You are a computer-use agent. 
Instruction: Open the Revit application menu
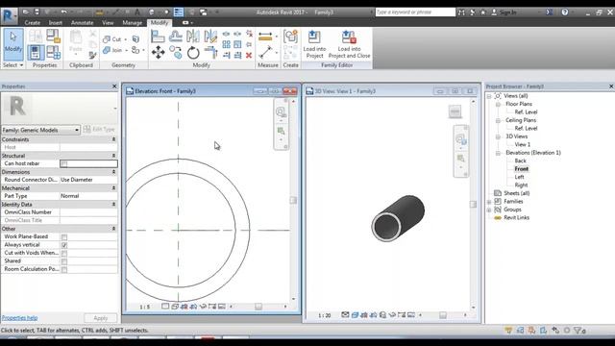tap(9, 16)
